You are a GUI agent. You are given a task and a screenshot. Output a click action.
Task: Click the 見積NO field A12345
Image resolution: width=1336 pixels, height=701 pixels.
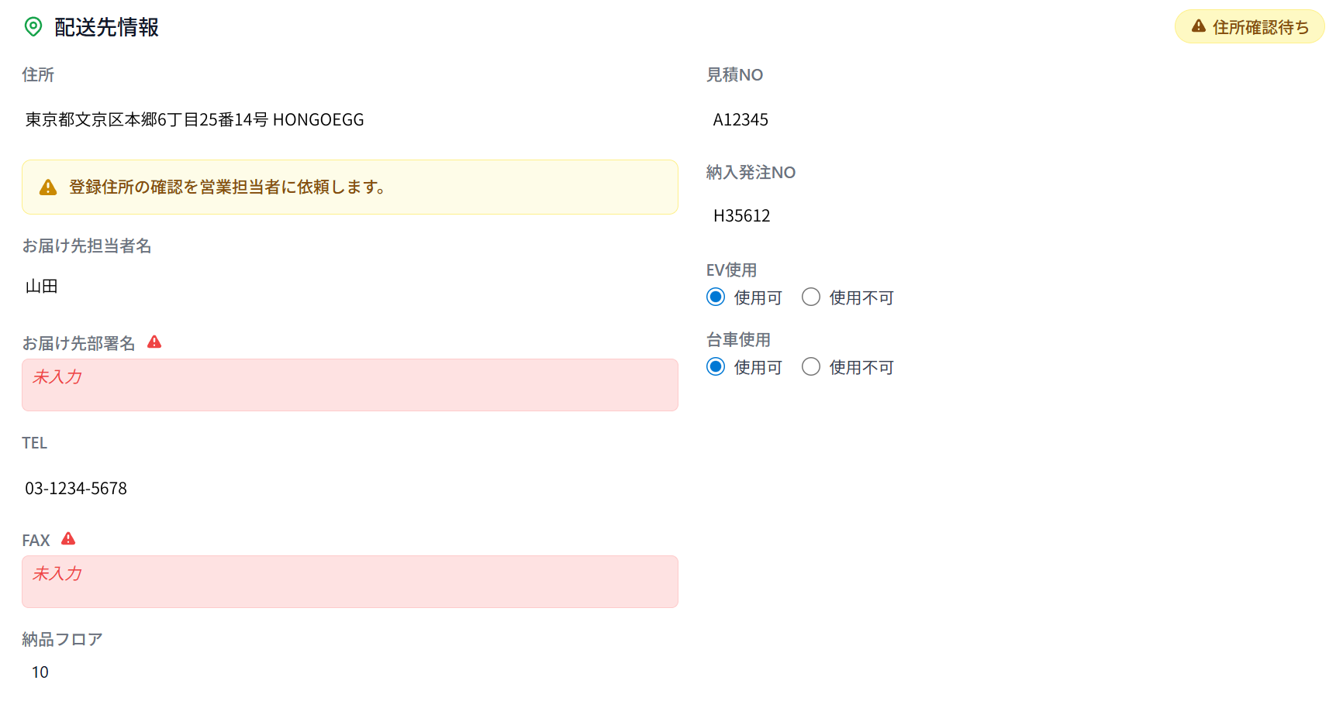[740, 120]
